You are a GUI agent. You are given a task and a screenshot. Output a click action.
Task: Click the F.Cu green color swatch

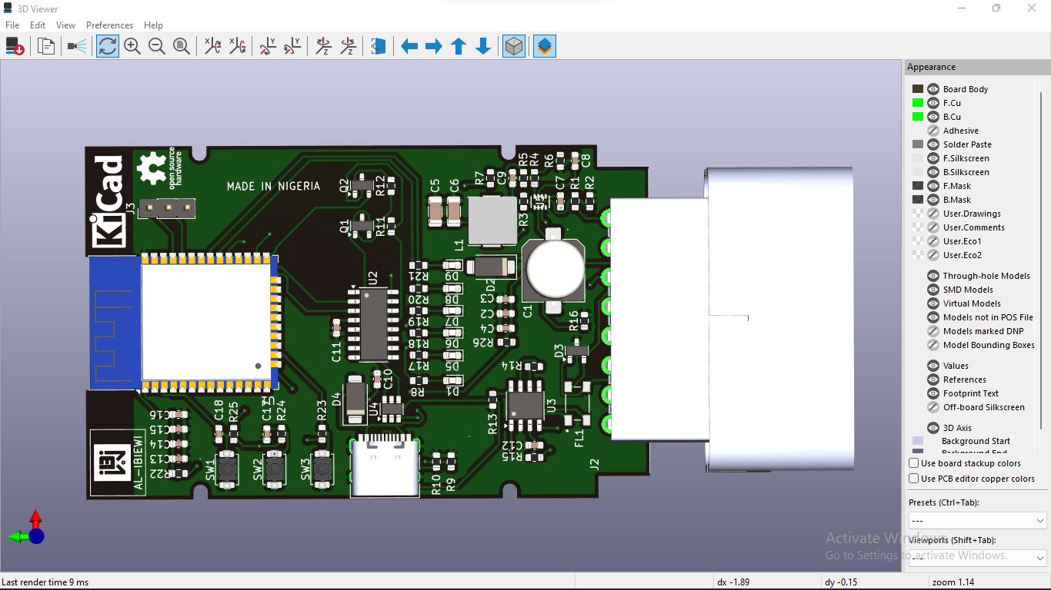click(918, 102)
